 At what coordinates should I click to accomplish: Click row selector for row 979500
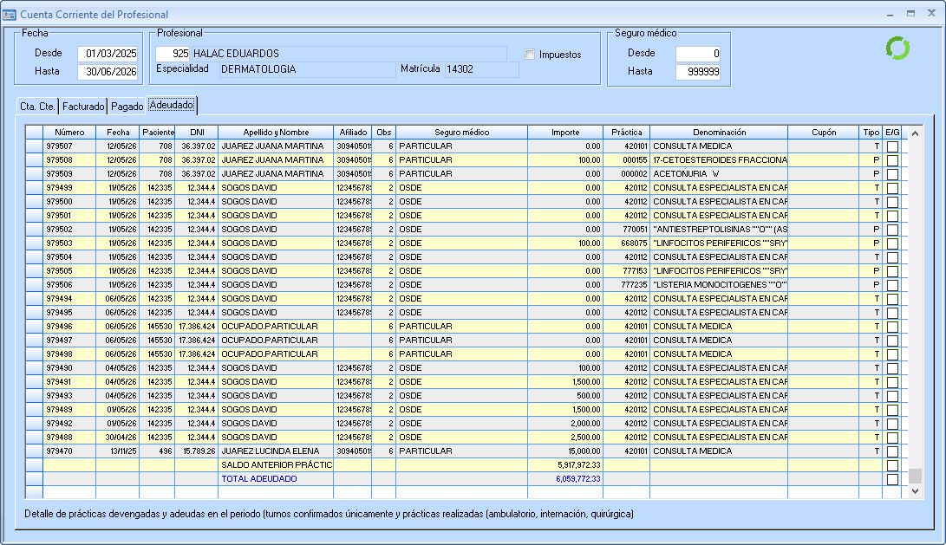34,202
